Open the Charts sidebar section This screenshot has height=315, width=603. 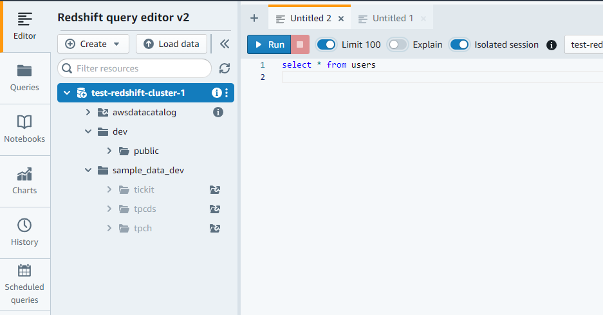point(24,182)
